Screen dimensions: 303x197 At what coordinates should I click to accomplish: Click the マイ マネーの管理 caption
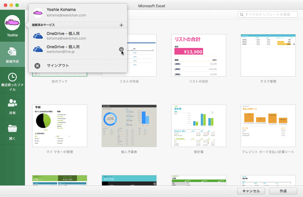click(59, 152)
